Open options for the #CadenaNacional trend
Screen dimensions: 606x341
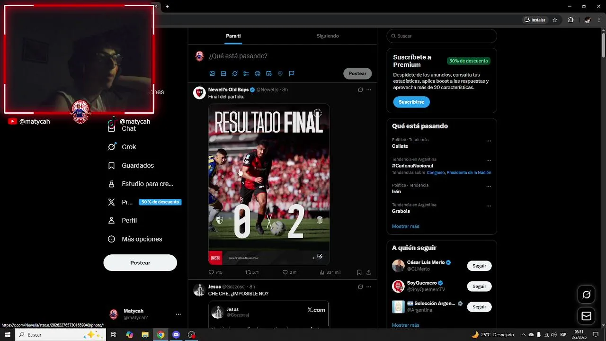(x=489, y=161)
